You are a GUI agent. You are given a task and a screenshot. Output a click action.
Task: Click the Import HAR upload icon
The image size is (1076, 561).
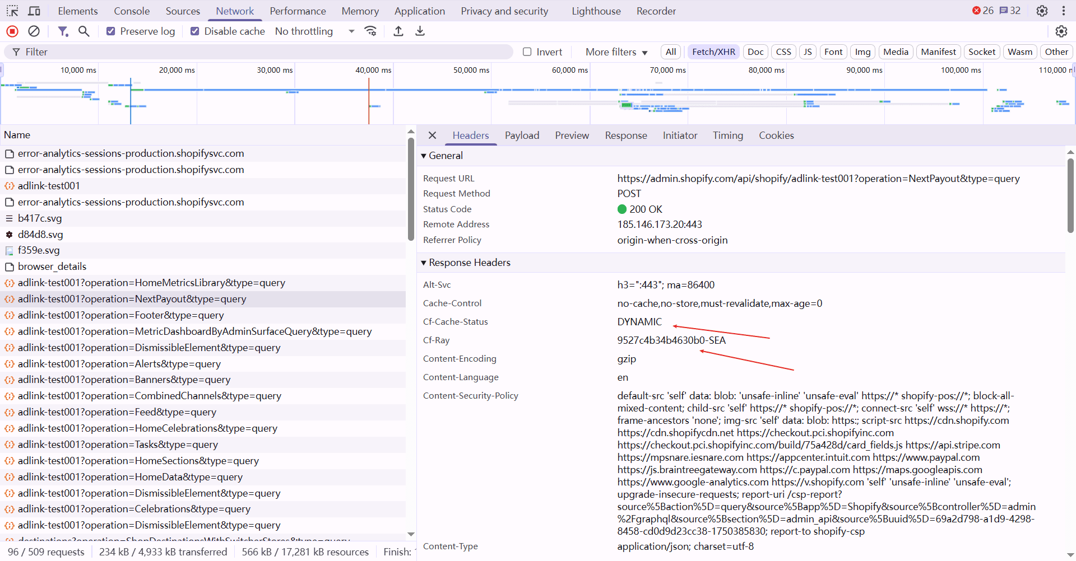(x=398, y=31)
